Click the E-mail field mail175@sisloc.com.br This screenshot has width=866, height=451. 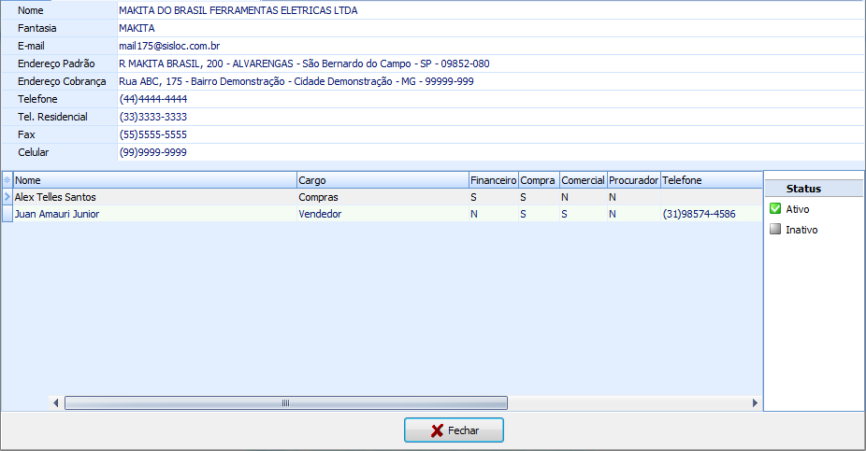pos(490,46)
